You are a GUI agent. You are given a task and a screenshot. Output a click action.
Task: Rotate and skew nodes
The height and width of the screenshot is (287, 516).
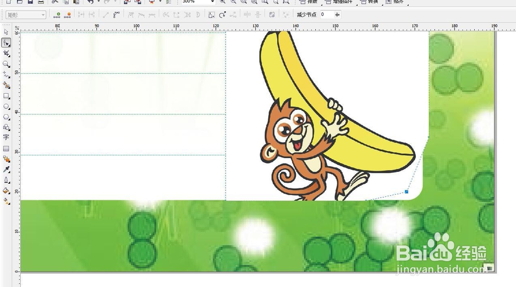[222, 15]
